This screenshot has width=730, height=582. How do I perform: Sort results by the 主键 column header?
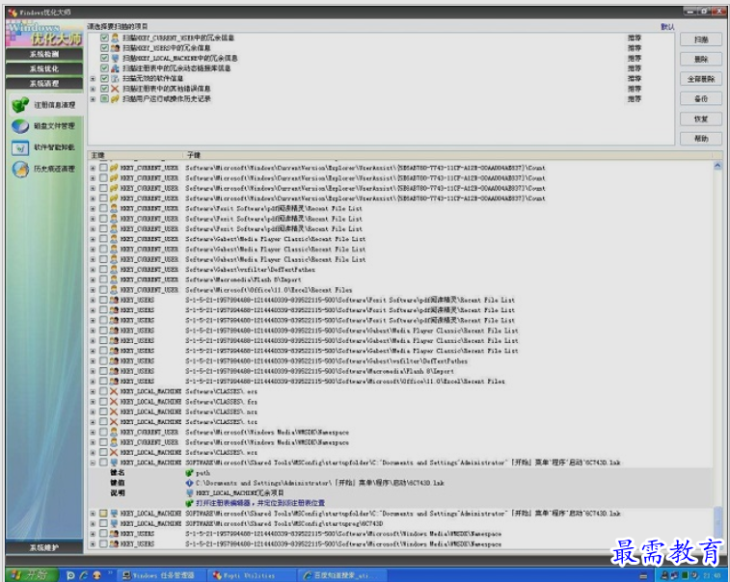135,155
